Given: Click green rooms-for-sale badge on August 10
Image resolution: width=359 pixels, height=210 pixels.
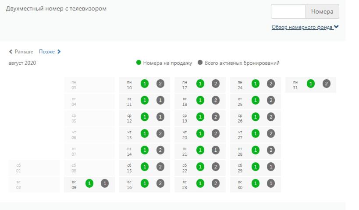Looking at the screenshot, I should (145, 84).
